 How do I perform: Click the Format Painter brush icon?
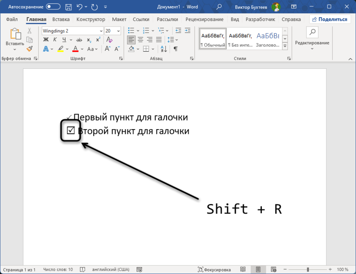(x=30, y=49)
